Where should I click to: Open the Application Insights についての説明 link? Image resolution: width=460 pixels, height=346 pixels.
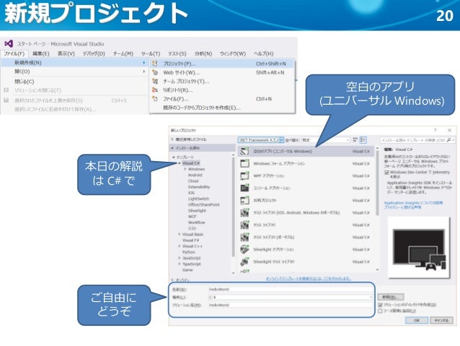(413, 203)
